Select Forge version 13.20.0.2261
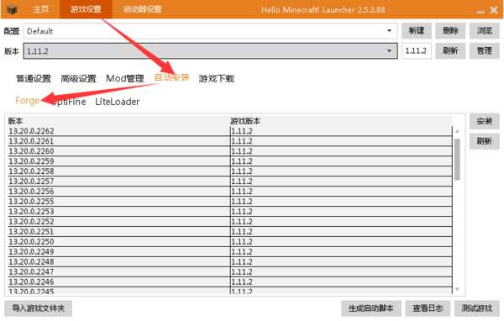 pos(230,141)
